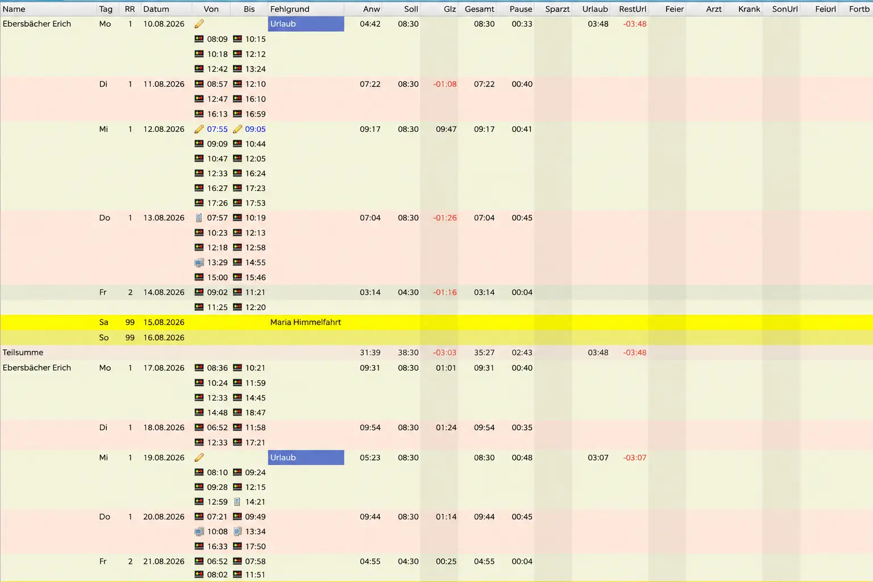Click the terminal icon next to 09:02
This screenshot has width=873, height=582.
click(199, 292)
